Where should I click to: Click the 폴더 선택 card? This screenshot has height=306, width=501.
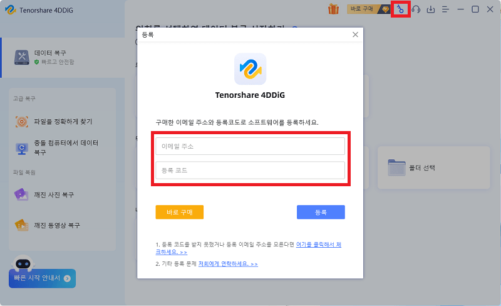click(x=433, y=167)
